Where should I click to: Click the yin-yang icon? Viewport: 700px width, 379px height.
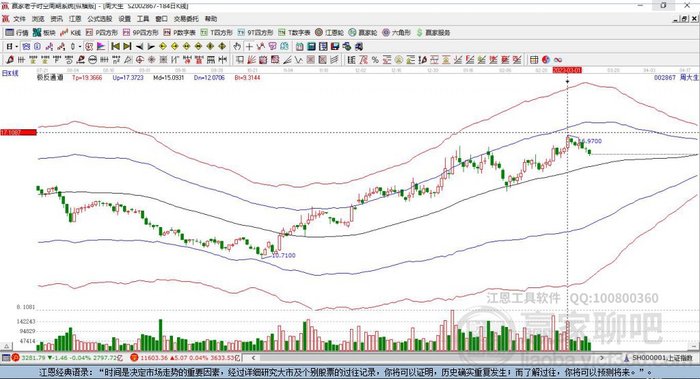click(546, 60)
